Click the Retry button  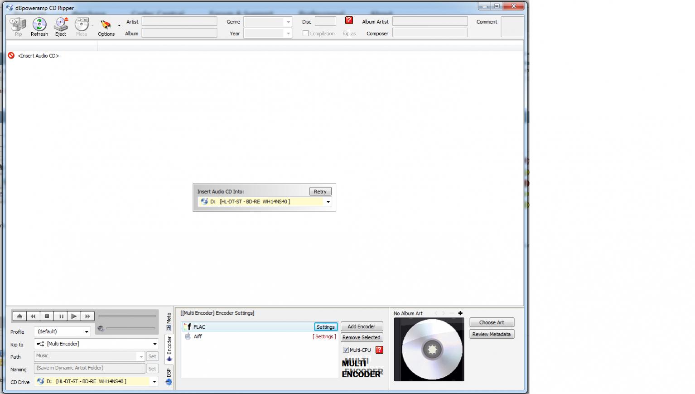(320, 192)
